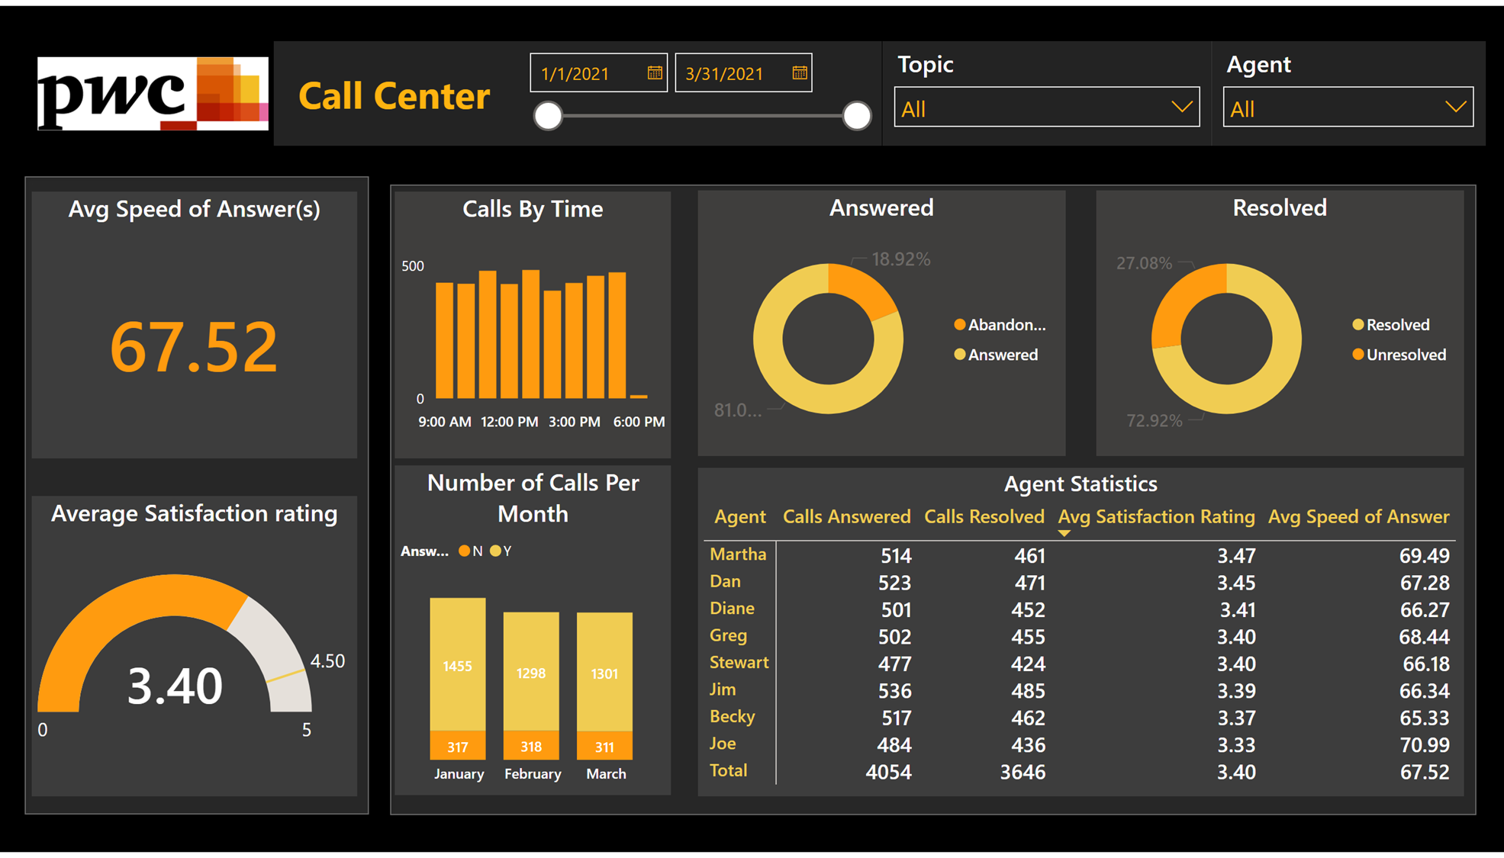Toggle the Answered series in calls per month chart

[x=497, y=550]
